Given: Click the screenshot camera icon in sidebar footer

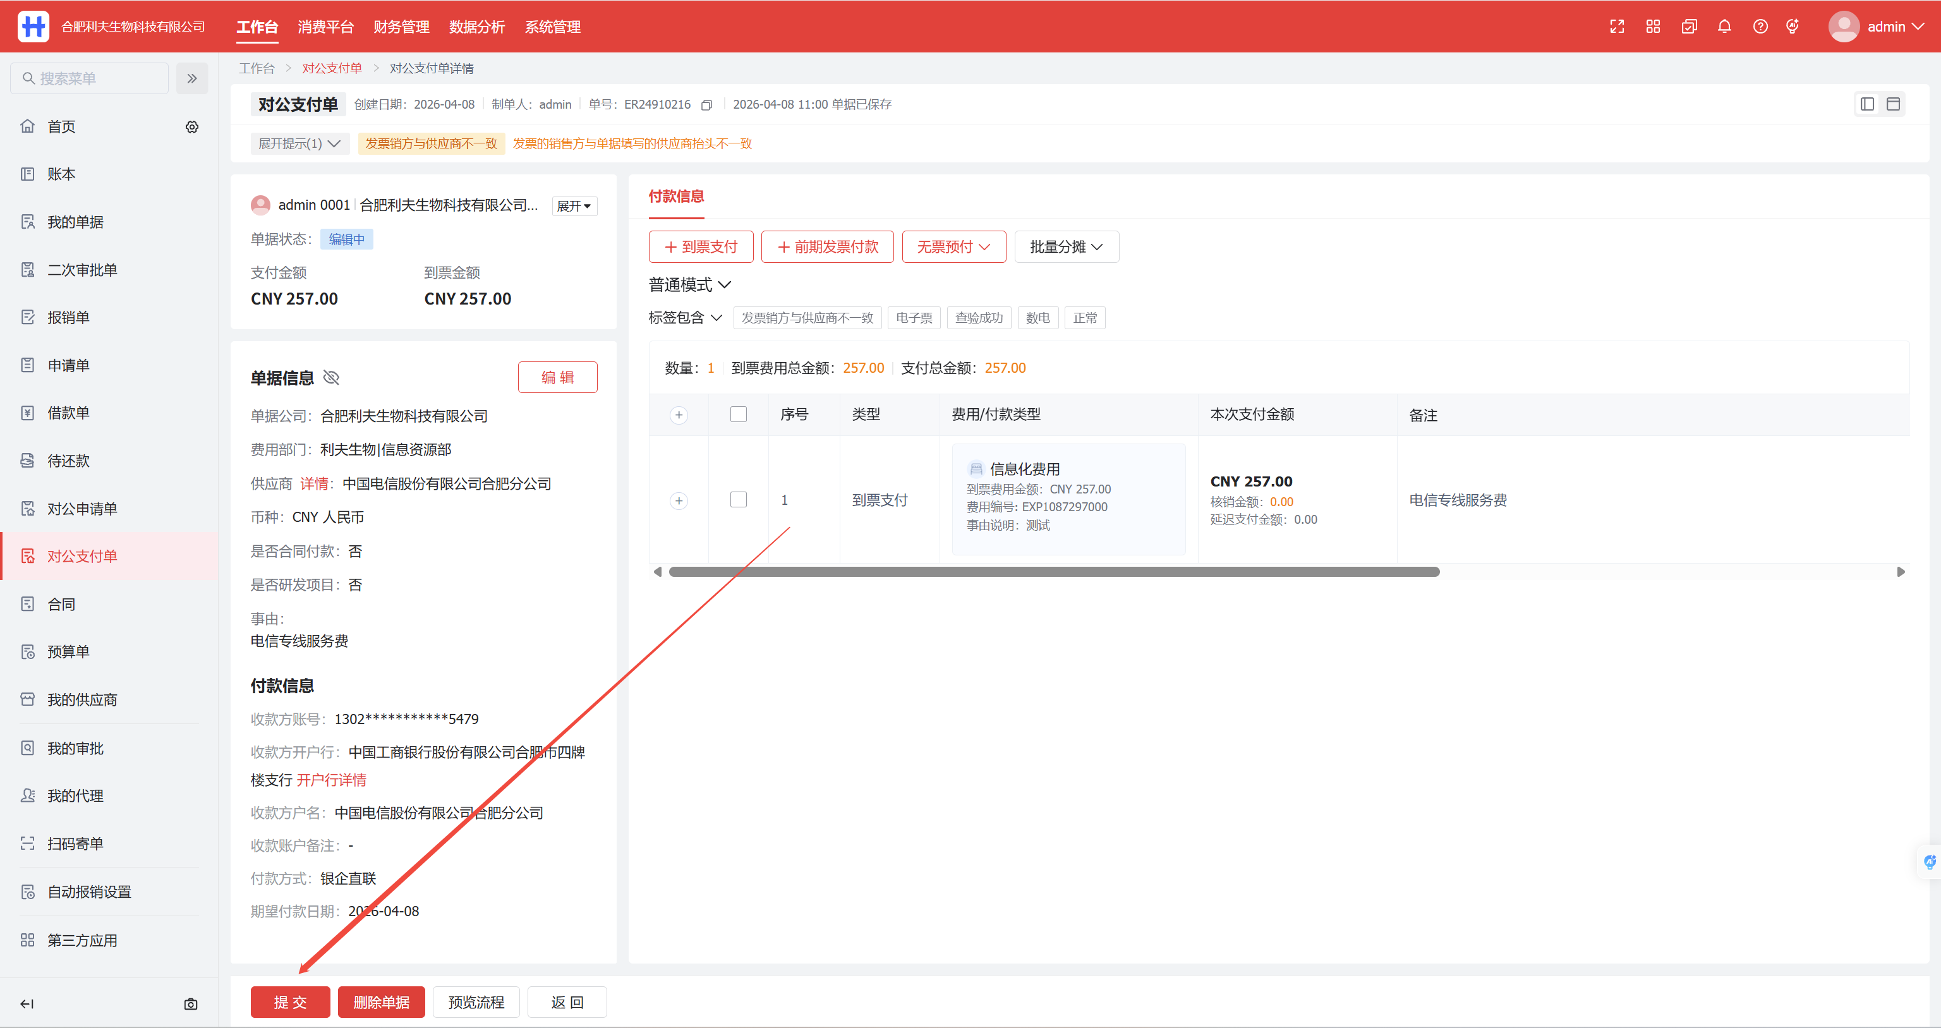Looking at the screenshot, I should coord(191,1004).
